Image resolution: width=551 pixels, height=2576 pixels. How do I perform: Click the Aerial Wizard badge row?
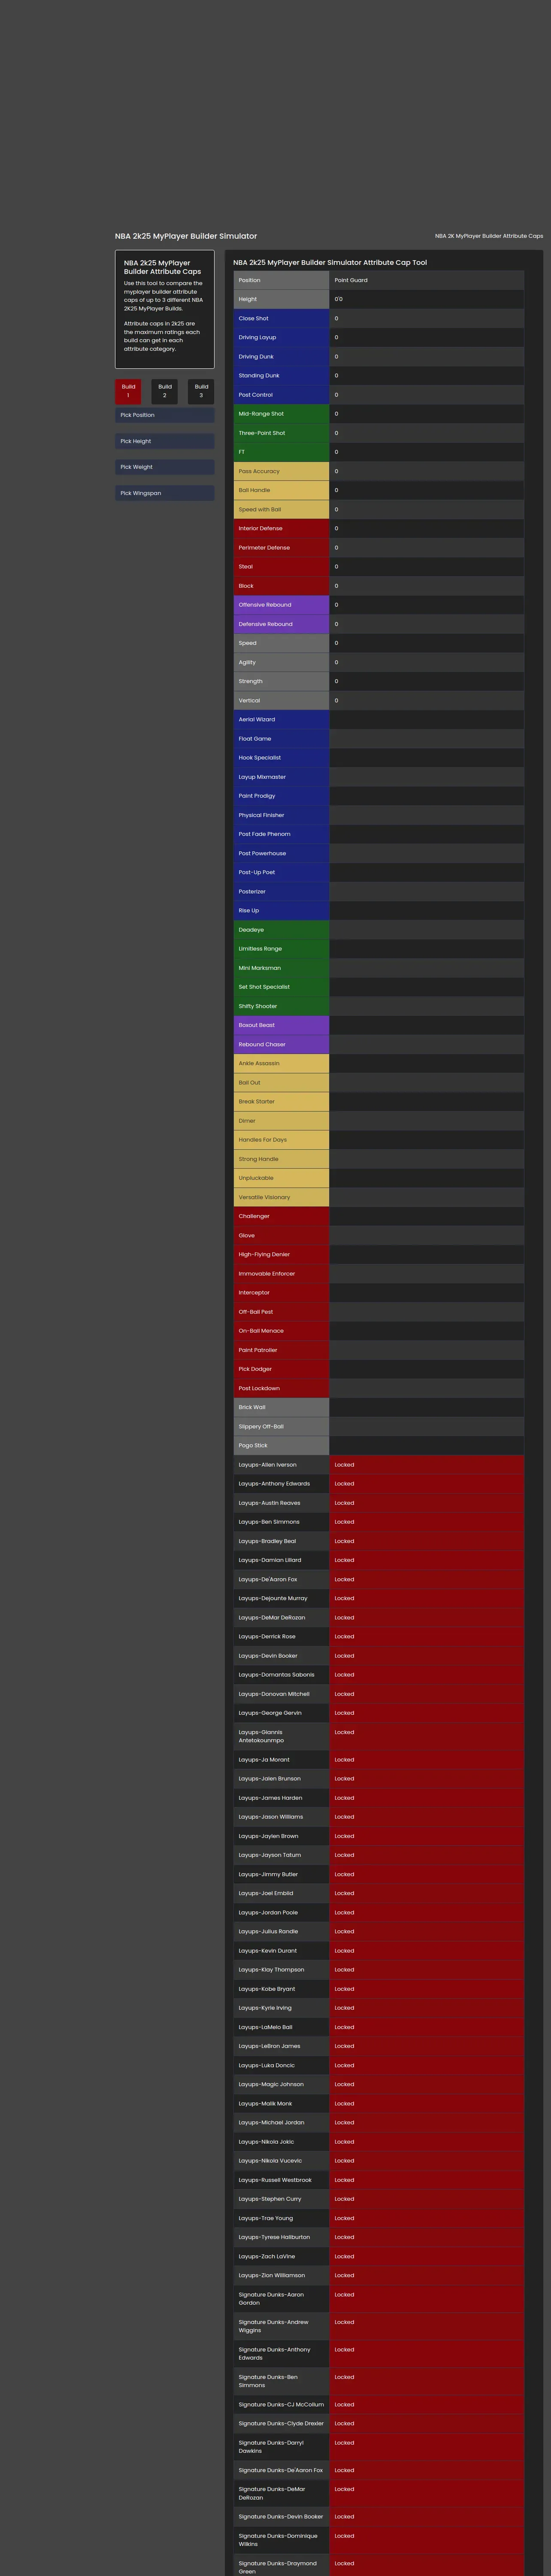point(379,720)
